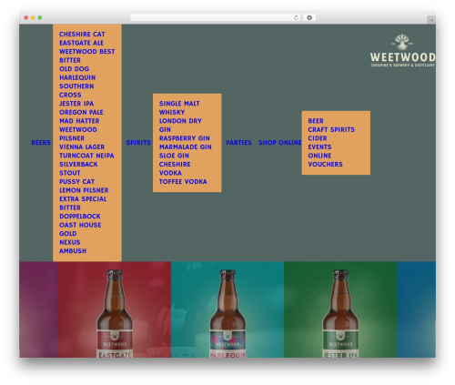Viewport: 455px width, 385px height.
Task: Open Single Malt Whisky
Action: [x=179, y=108]
